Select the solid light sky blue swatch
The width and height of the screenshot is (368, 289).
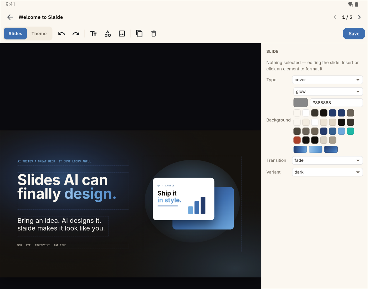341,131
